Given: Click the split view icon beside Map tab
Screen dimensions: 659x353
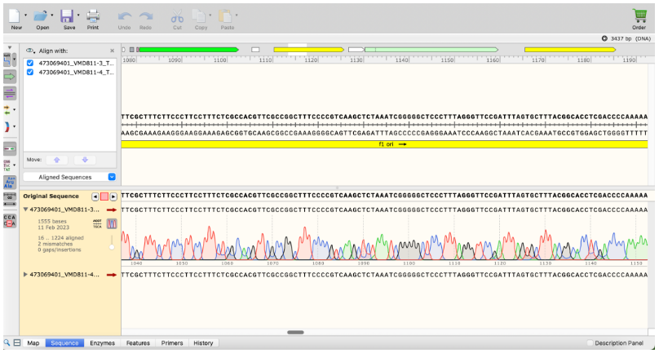Looking at the screenshot, I should (17, 343).
